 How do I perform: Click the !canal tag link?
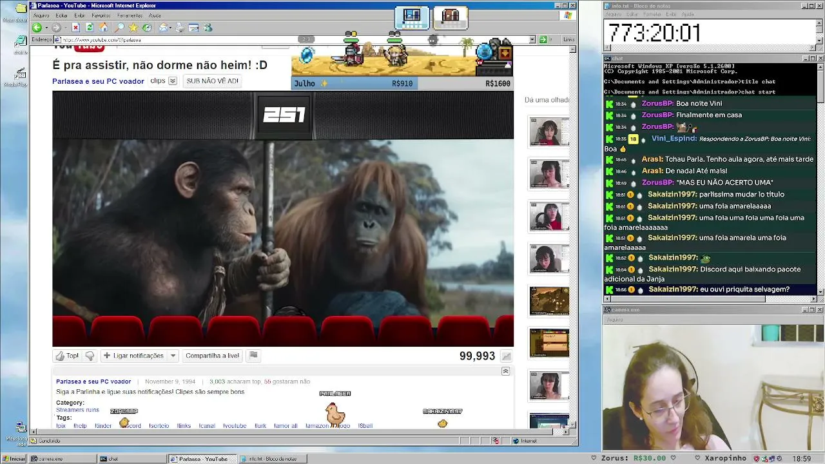pyautogui.click(x=207, y=426)
